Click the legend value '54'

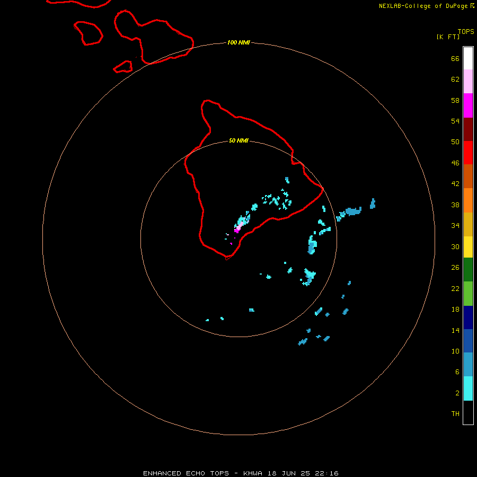(455, 121)
